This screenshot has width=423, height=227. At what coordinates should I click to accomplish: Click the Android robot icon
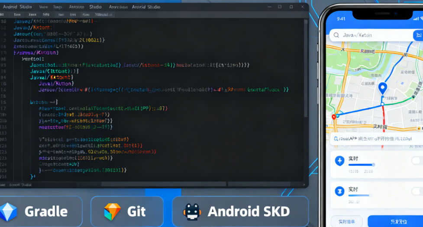(192, 212)
